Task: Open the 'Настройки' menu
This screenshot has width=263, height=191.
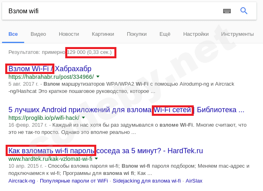Action: pos(196,34)
